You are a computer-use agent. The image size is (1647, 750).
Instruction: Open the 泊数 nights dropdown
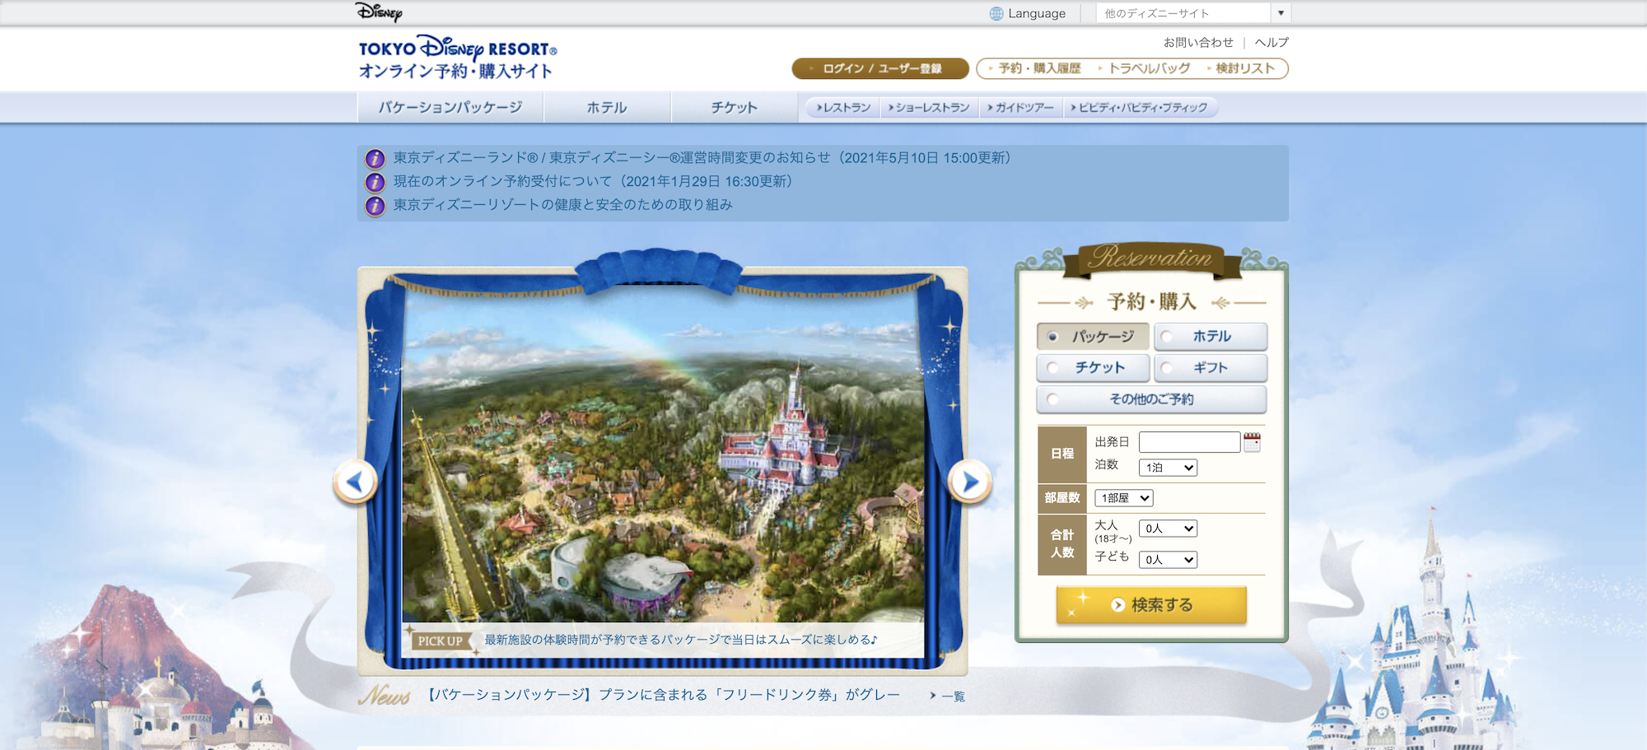[x=1168, y=468]
